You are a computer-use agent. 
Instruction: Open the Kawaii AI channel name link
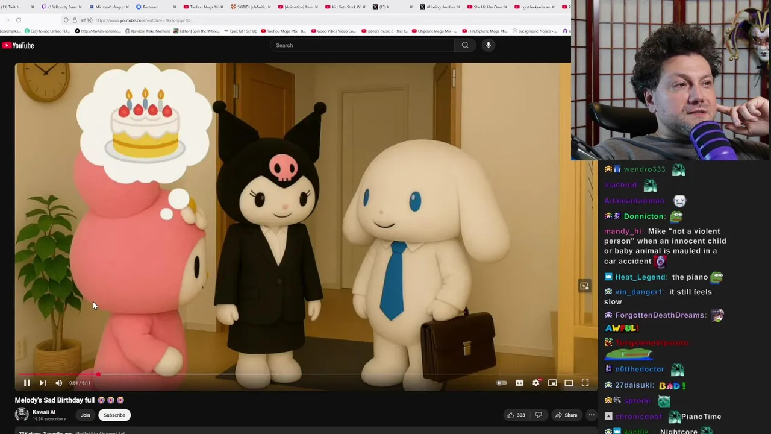(44, 412)
